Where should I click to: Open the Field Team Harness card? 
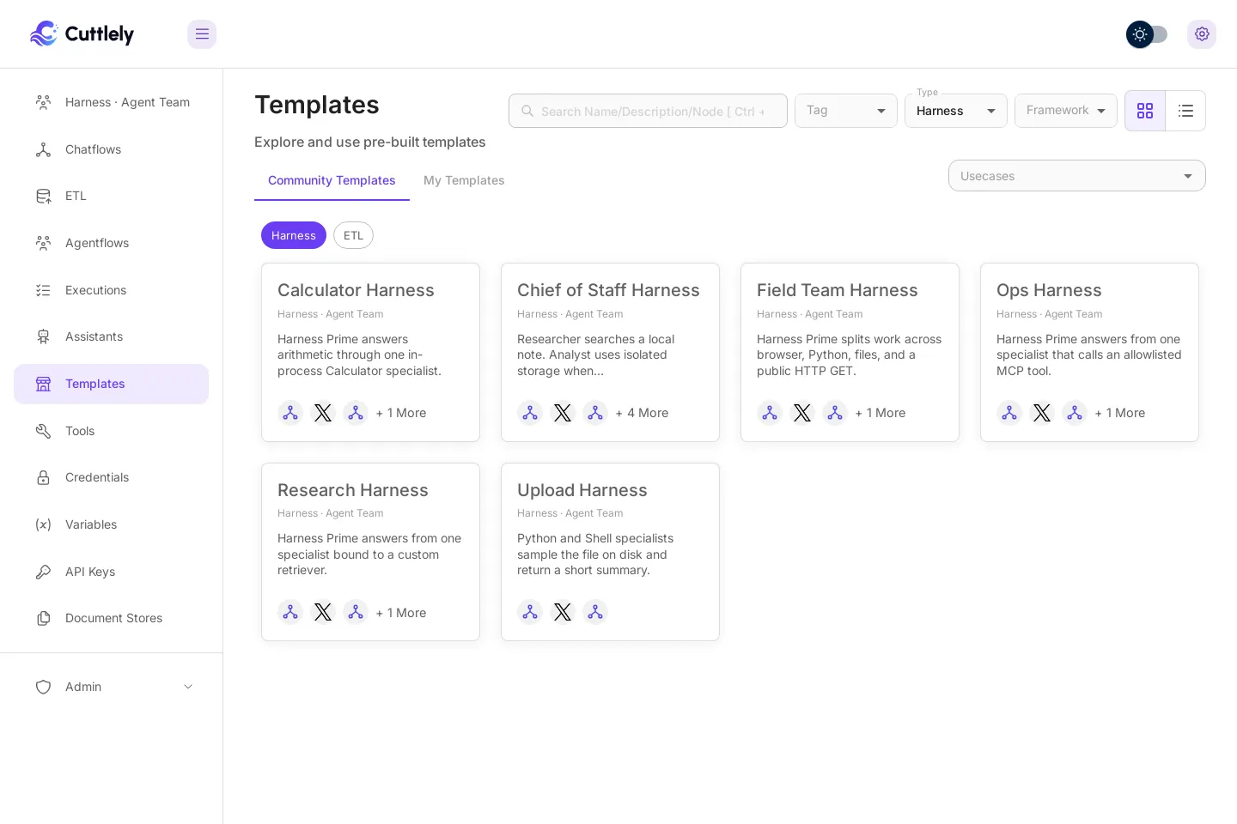[850, 352]
